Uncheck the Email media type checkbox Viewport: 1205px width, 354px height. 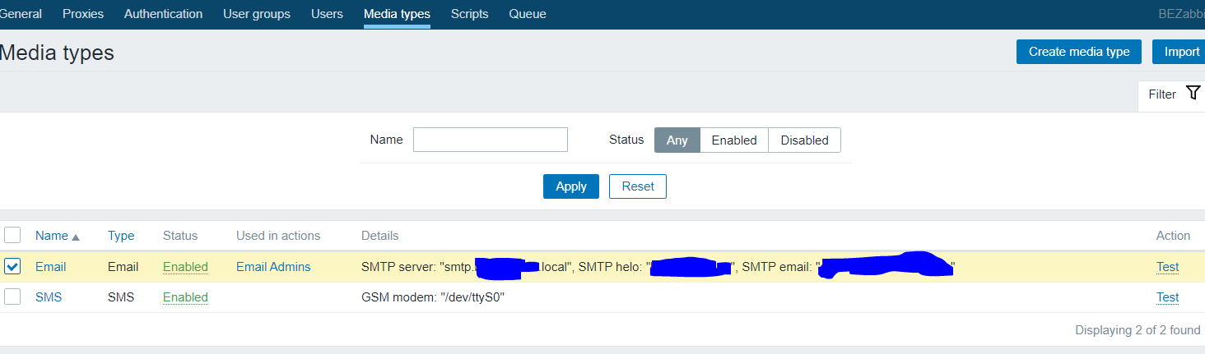(x=12, y=267)
